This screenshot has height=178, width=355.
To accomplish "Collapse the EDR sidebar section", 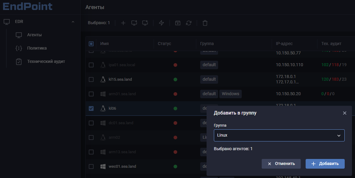I will pos(73,22).
